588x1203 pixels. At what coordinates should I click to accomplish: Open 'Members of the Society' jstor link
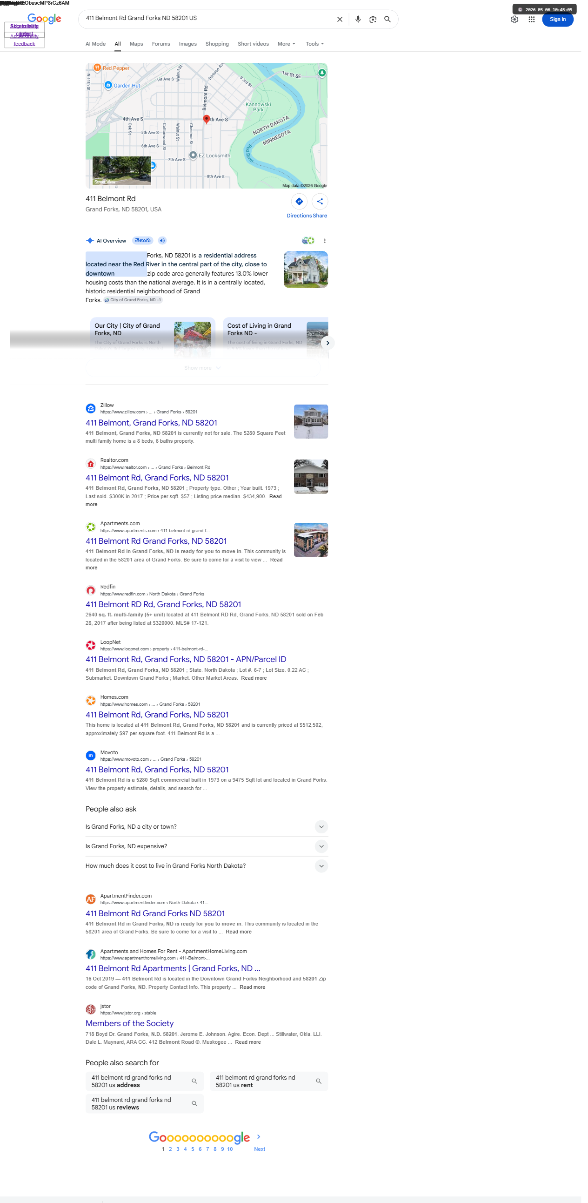click(x=129, y=1023)
